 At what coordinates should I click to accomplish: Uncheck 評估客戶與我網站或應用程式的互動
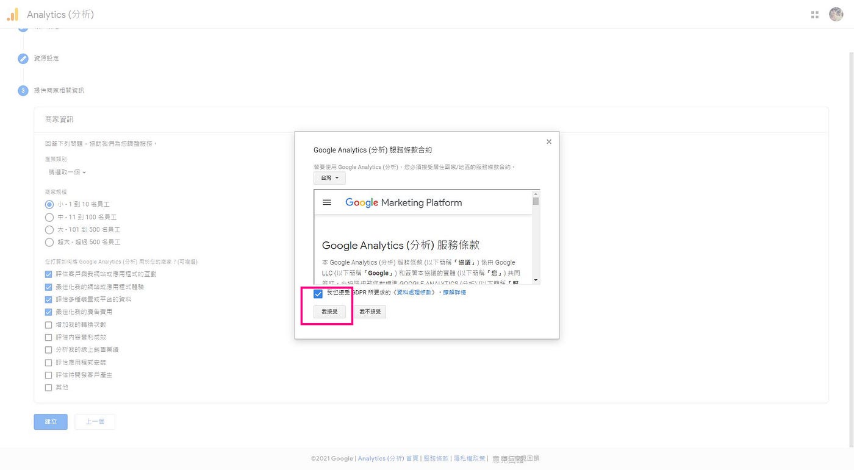(x=49, y=274)
